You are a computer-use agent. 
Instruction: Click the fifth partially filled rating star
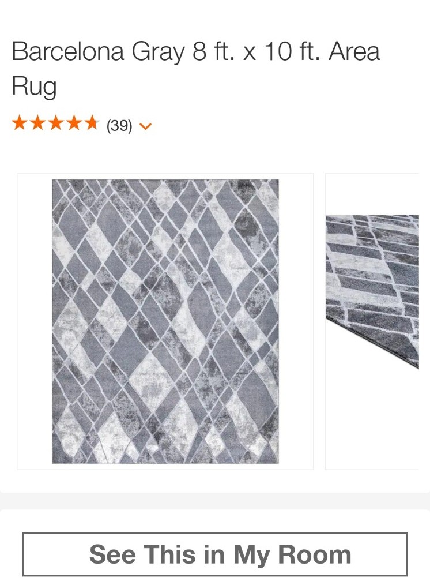[92, 123]
